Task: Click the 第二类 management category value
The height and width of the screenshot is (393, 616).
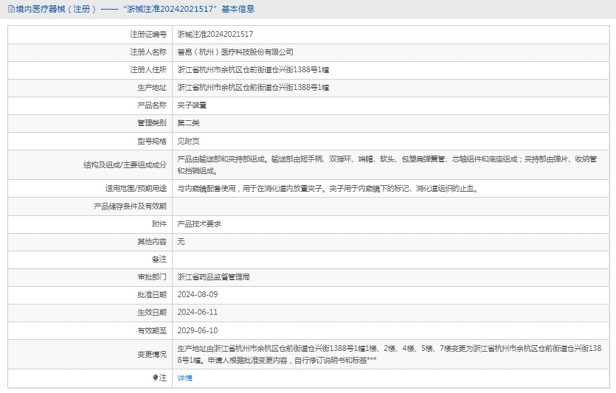Action: click(x=188, y=122)
